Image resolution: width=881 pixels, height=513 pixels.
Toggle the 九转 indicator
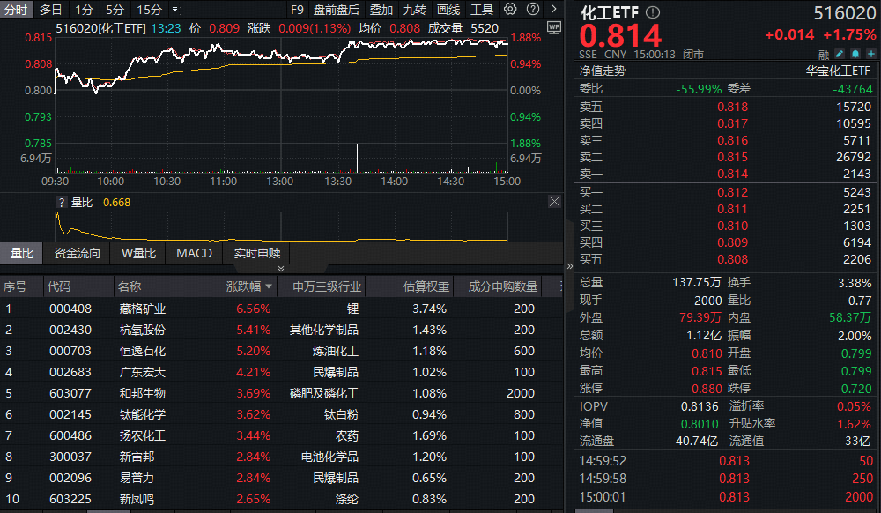click(414, 10)
